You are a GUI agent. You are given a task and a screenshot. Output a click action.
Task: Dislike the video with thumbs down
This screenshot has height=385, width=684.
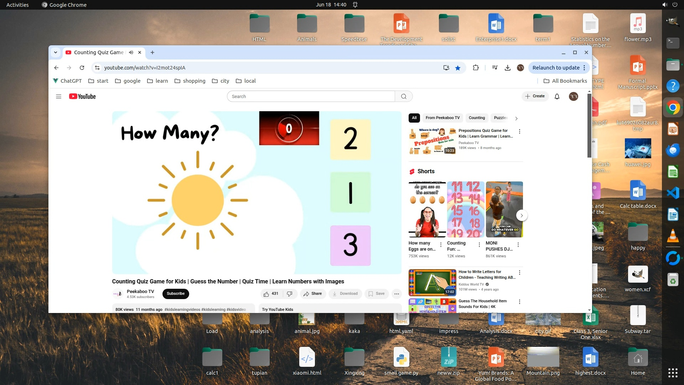click(290, 294)
